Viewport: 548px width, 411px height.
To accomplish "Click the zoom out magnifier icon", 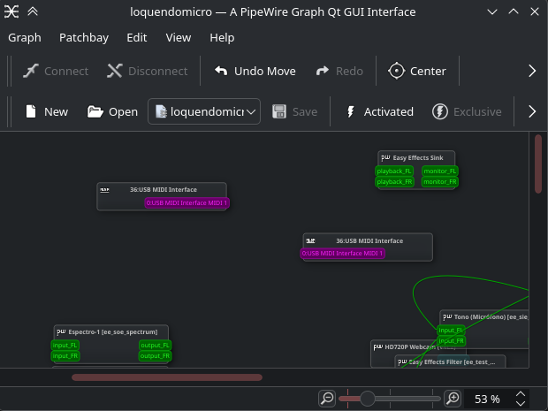I will click(x=327, y=399).
